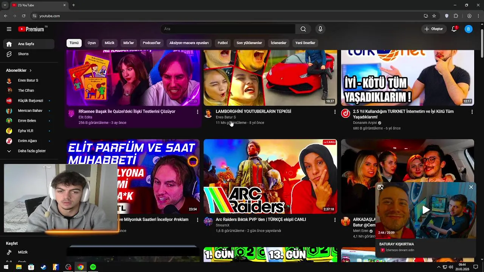Viewport: 484px width, 272px height.
Task: Open options for LAMBORGHİNİ video
Action: 335,112
